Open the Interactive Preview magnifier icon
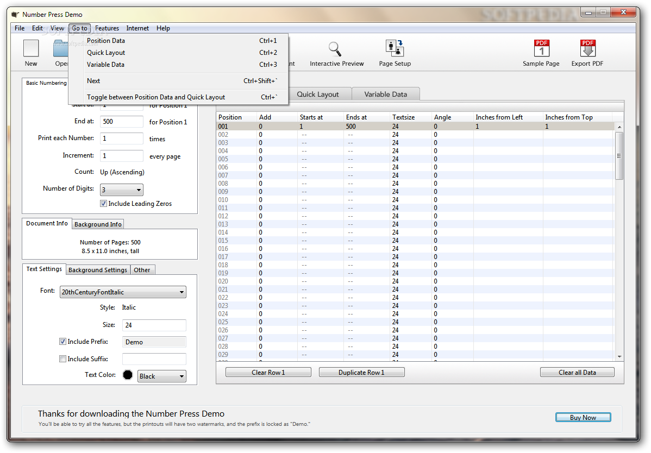The height and width of the screenshot is (453, 651). click(335, 49)
